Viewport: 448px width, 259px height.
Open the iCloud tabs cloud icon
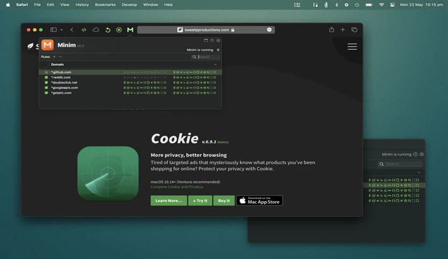click(96, 29)
